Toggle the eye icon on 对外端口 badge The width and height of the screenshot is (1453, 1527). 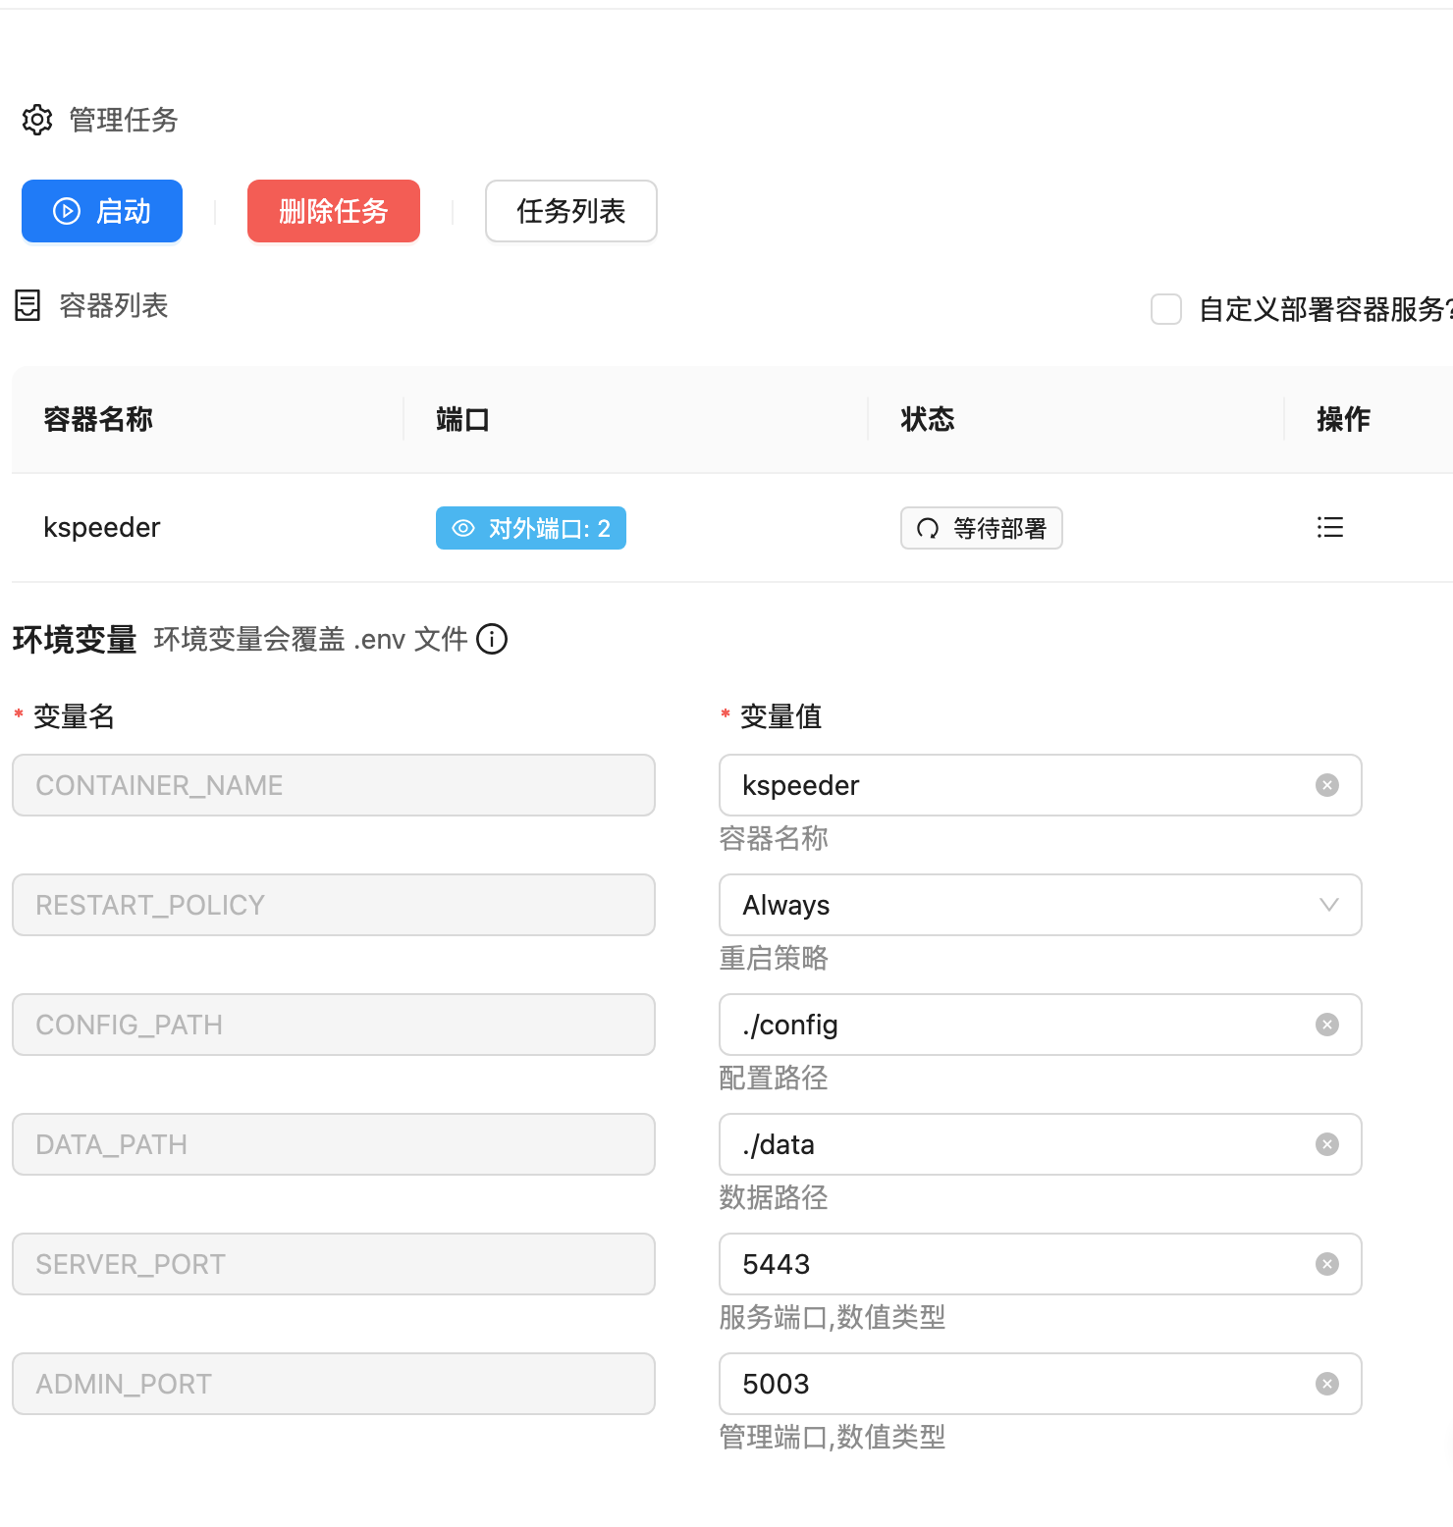pyautogui.click(x=462, y=528)
